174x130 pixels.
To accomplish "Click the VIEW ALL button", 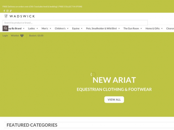I will 114,100.
